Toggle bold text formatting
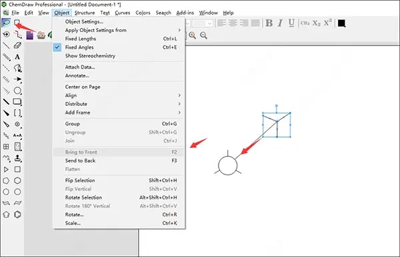Image resolution: width=400 pixels, height=257 pixels. click(269, 23)
